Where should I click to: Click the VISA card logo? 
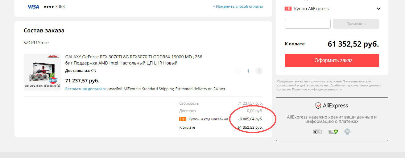33,6
